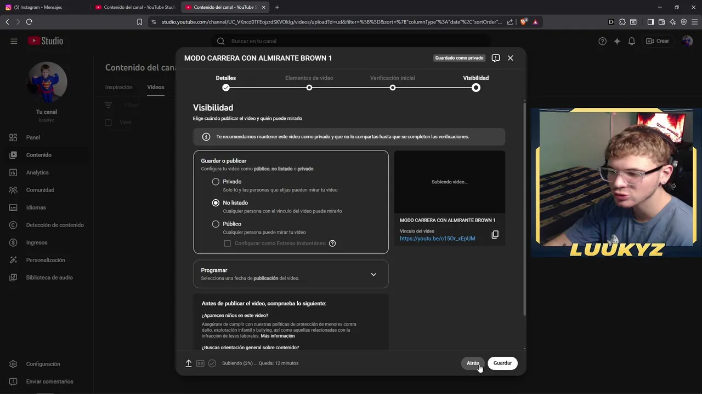
Task: Click the browser address bar URL
Action: [x=331, y=22]
